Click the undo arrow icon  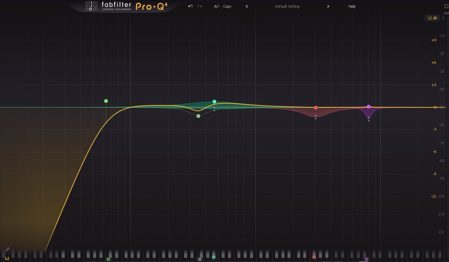pyautogui.click(x=190, y=6)
